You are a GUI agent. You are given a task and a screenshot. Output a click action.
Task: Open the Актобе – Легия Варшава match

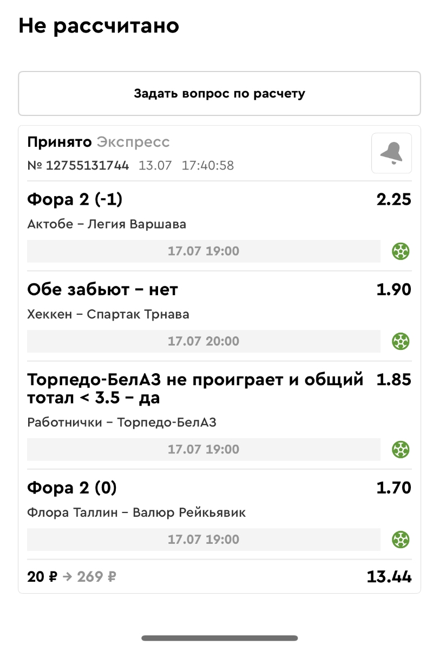[107, 224]
